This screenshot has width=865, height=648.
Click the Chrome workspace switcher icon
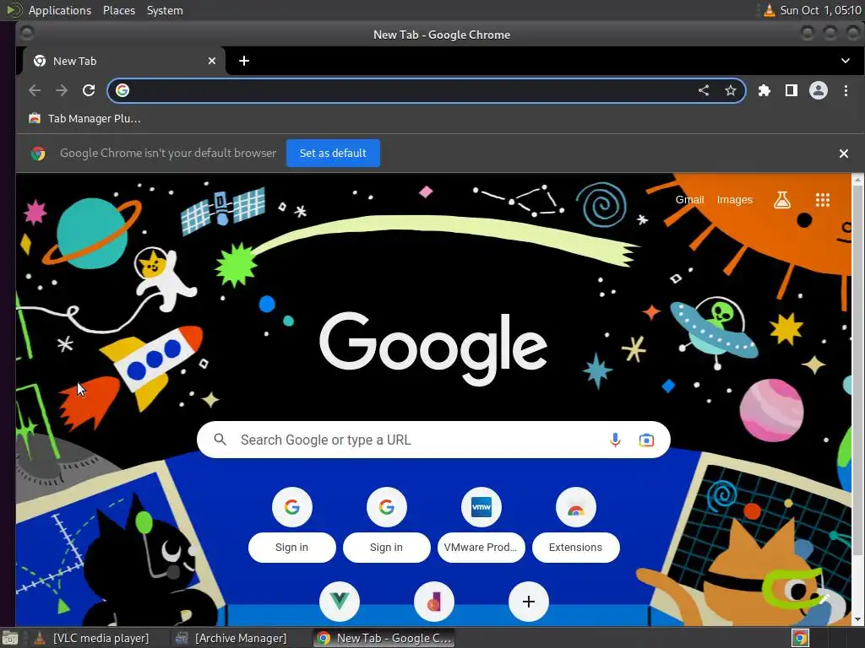coord(801,638)
